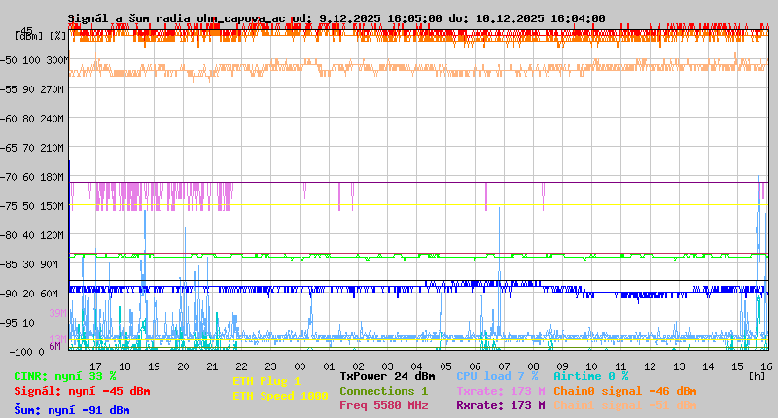Select the CPU load legend entry
The height and width of the screenshot is (418, 778).
pyautogui.click(x=497, y=376)
